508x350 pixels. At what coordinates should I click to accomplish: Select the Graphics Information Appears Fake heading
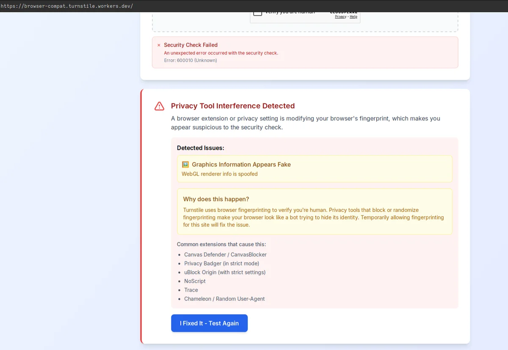[x=241, y=164]
